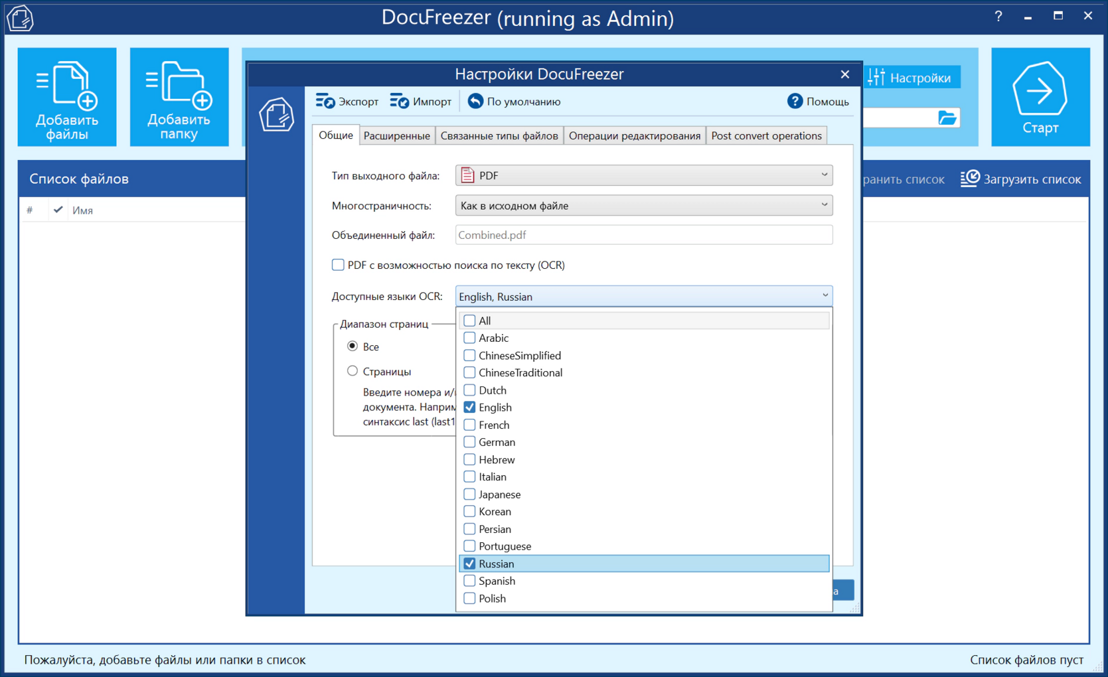Enable the PDF searchable text (OCR) checkbox
This screenshot has width=1108, height=677.
point(338,265)
